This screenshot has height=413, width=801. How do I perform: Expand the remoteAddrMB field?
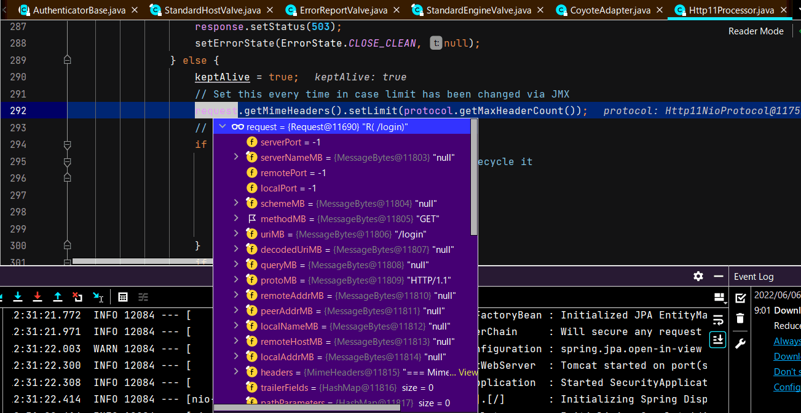[x=236, y=295]
